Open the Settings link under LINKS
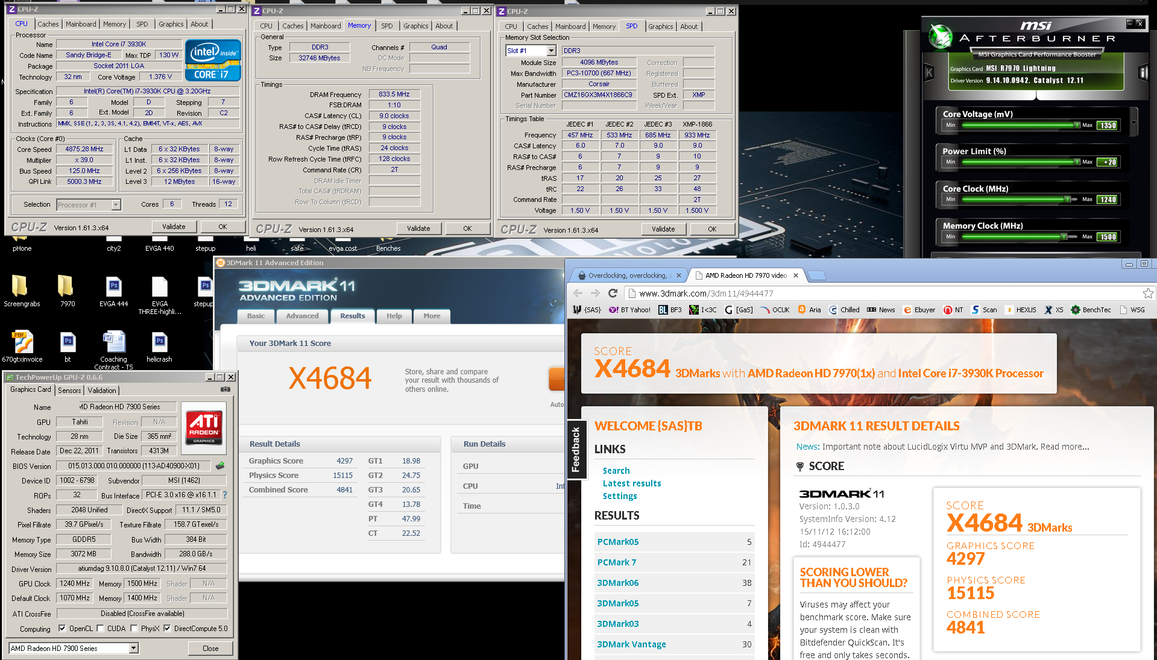This screenshot has width=1157, height=660. [620, 496]
